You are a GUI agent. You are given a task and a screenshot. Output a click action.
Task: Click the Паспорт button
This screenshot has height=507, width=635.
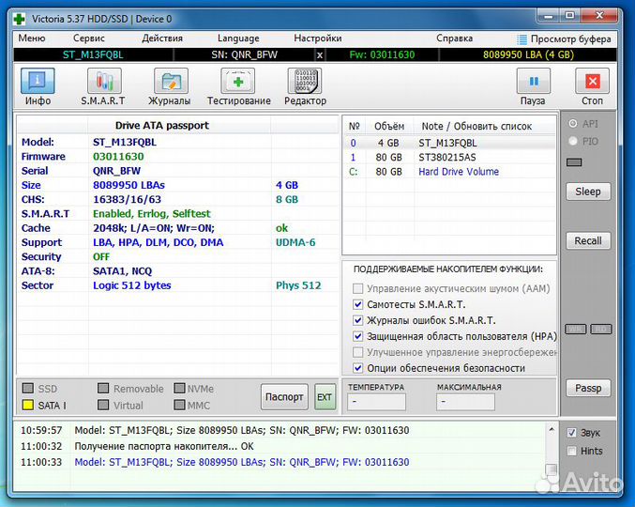[x=284, y=397]
